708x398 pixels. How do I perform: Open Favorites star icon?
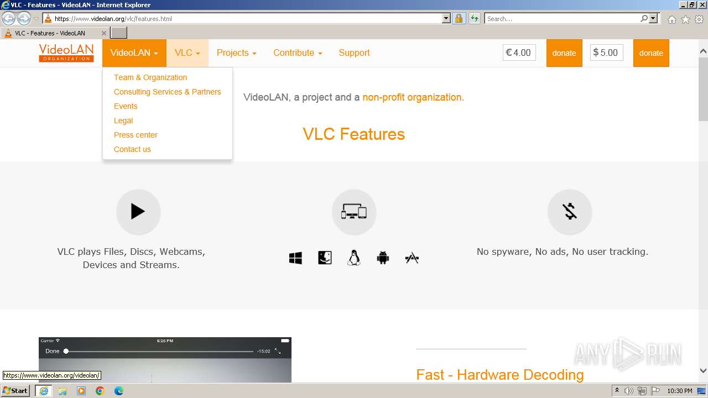(685, 19)
